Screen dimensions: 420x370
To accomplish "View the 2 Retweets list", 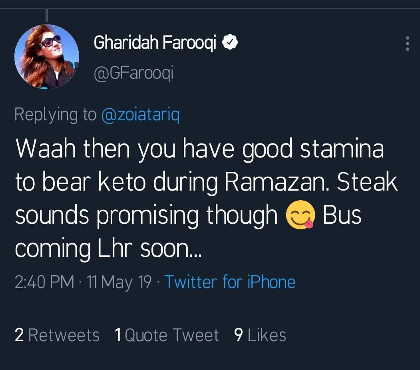I will click(57, 335).
